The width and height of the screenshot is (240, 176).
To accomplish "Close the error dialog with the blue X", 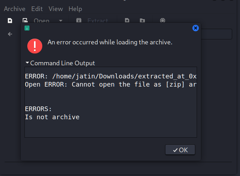I will pyautogui.click(x=196, y=28).
